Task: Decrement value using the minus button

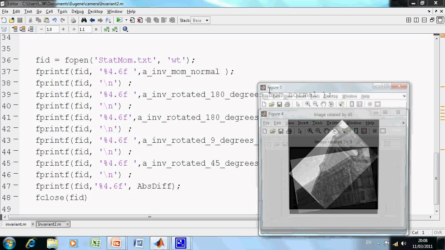Action: (x=41, y=29)
